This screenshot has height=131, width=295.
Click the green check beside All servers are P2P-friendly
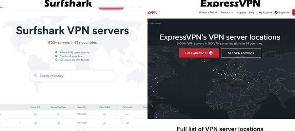coord(56,60)
